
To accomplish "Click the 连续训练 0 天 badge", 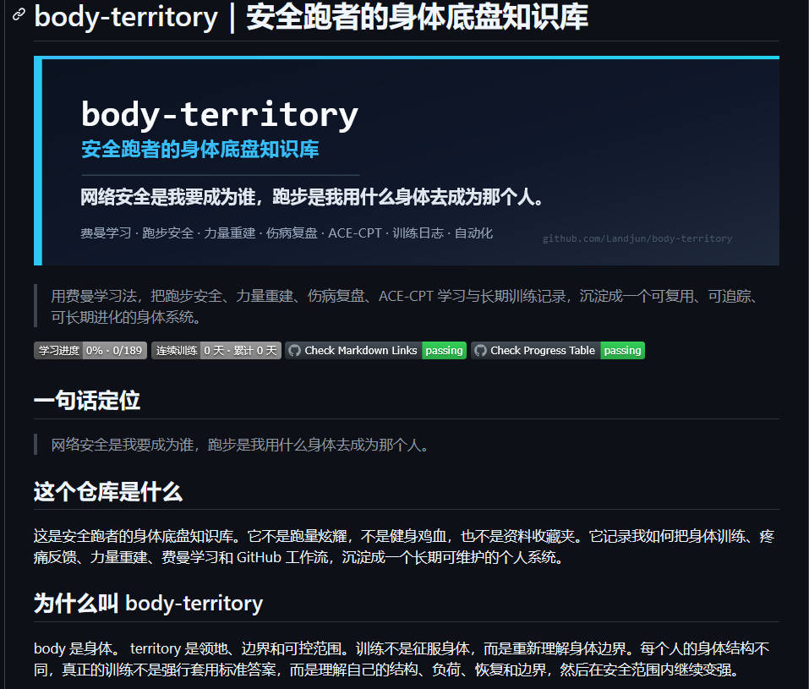I will coord(216,351).
